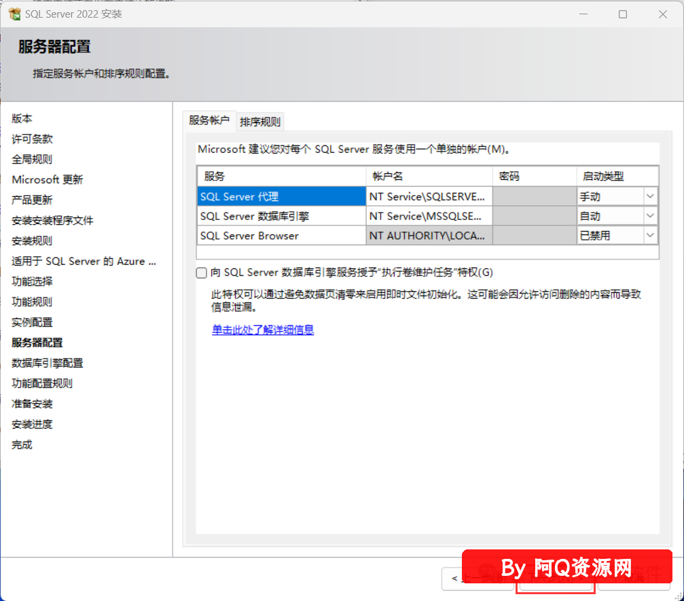Select the 许可条款 step in the sidebar

[32, 139]
